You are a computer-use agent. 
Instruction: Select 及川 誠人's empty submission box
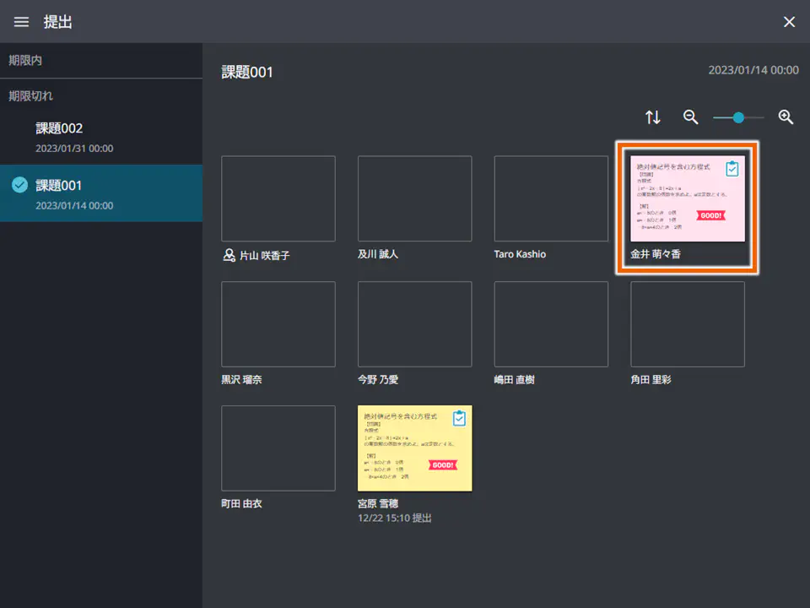pyautogui.click(x=414, y=199)
